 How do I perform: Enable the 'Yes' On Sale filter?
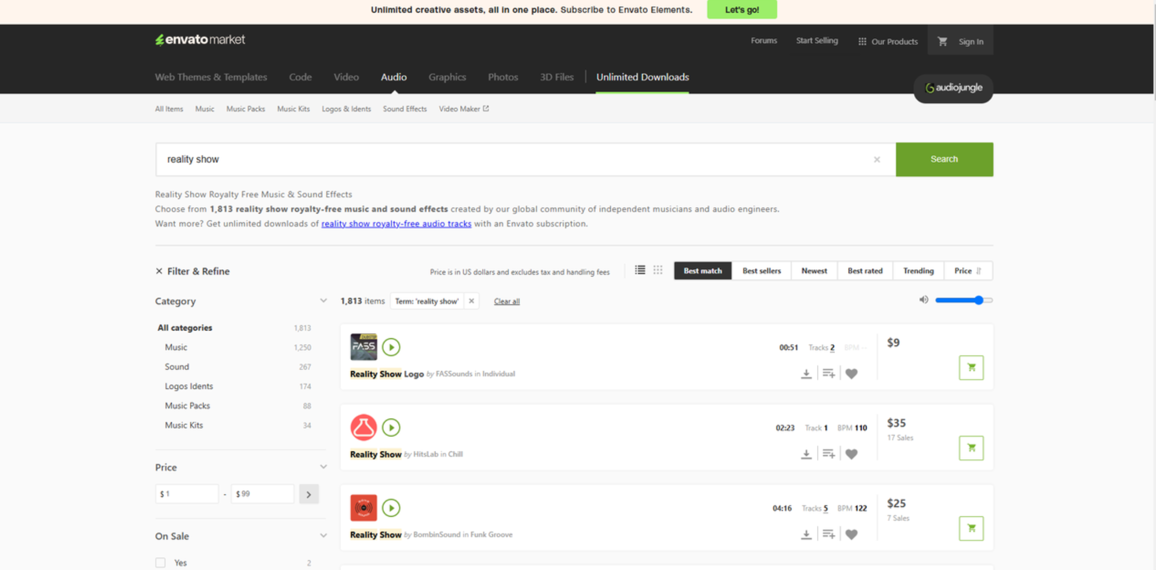160,562
